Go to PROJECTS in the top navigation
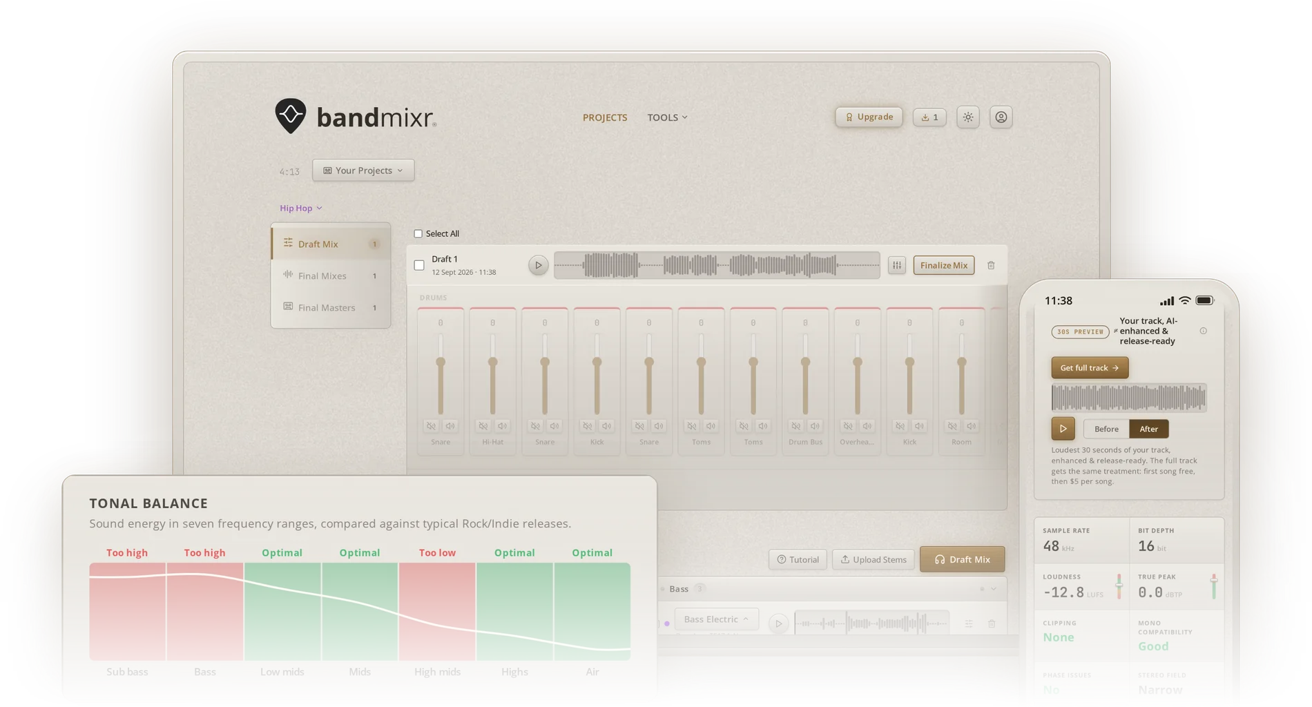1312x707 pixels. pos(605,117)
